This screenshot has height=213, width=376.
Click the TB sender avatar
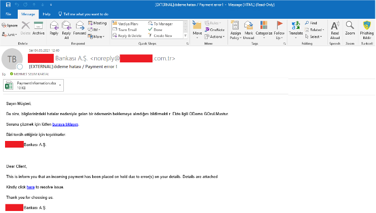[12, 59]
